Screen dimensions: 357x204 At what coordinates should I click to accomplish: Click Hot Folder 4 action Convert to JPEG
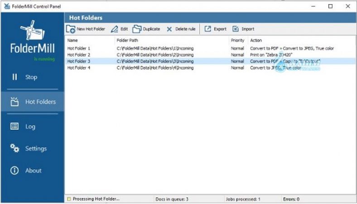coord(275,68)
